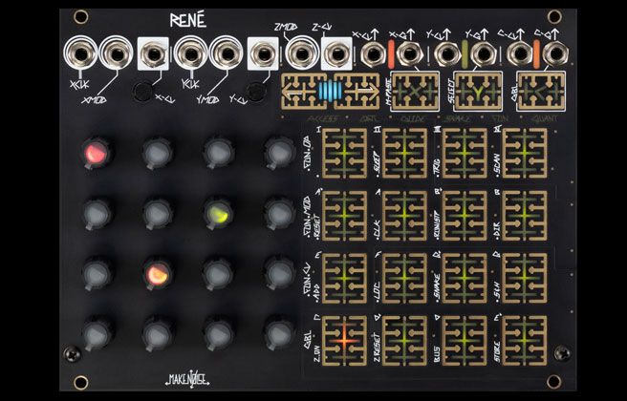Tap the LOC touch pad
Viewport: 627px width, 401px height.
[404, 278]
